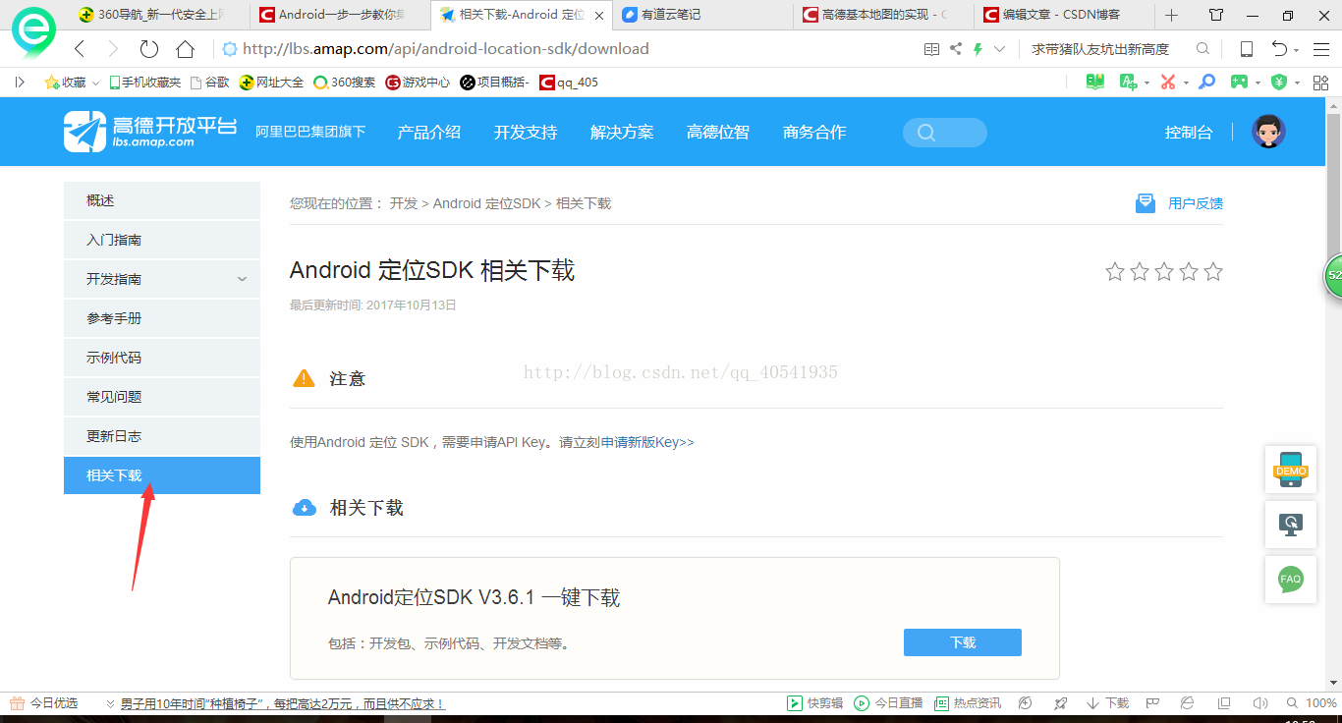The height and width of the screenshot is (723, 1342).
Task: Open the 商务合作 navigation menu
Action: click(814, 133)
